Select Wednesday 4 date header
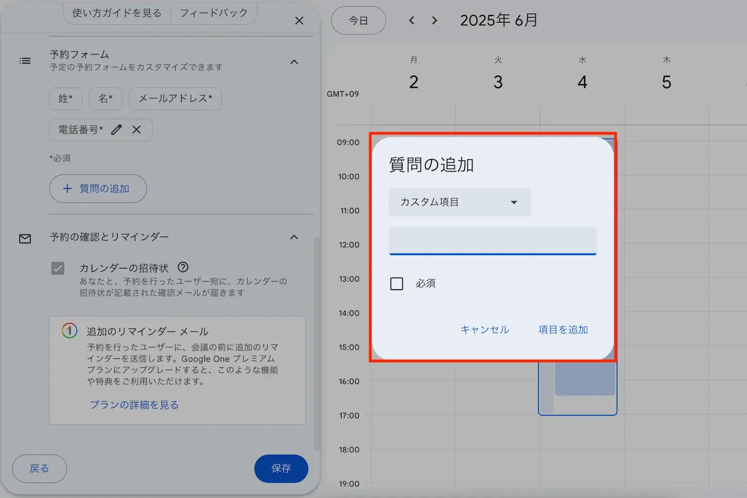Viewport: 747px width, 498px height. pyautogui.click(x=582, y=82)
